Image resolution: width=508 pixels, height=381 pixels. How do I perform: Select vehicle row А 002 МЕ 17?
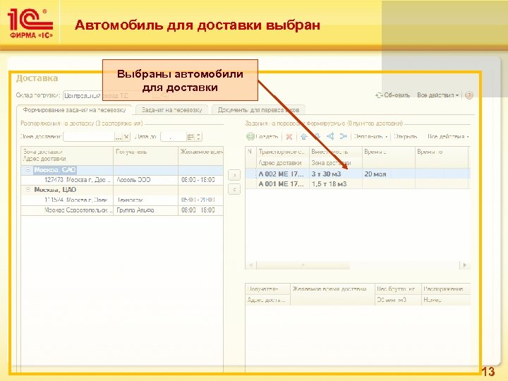pos(358,174)
